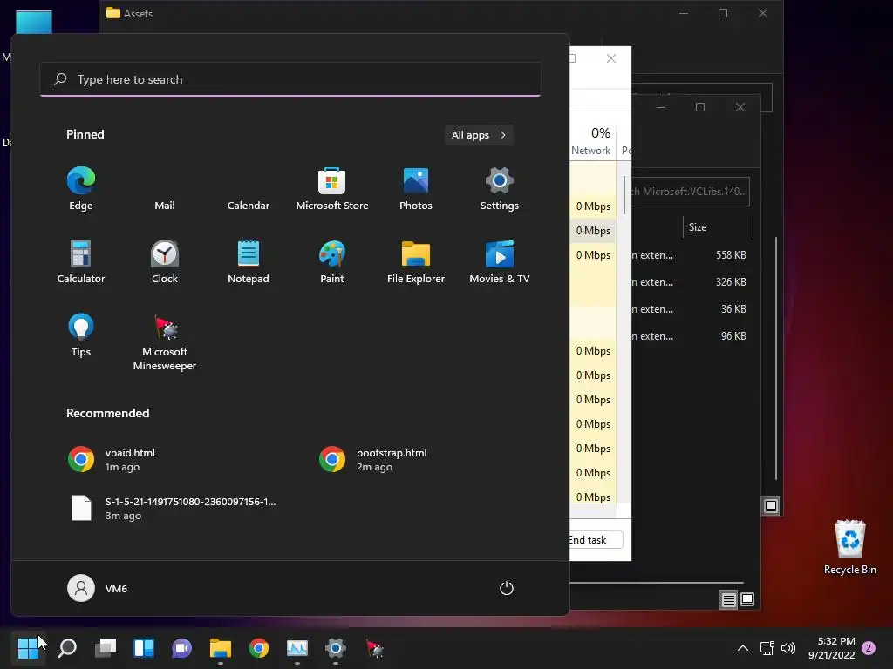The image size is (893, 669).
Task: Select the 326 KB file row
Action: point(692,282)
